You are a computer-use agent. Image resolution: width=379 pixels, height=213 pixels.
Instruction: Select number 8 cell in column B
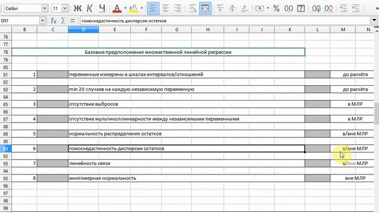pos(24,178)
